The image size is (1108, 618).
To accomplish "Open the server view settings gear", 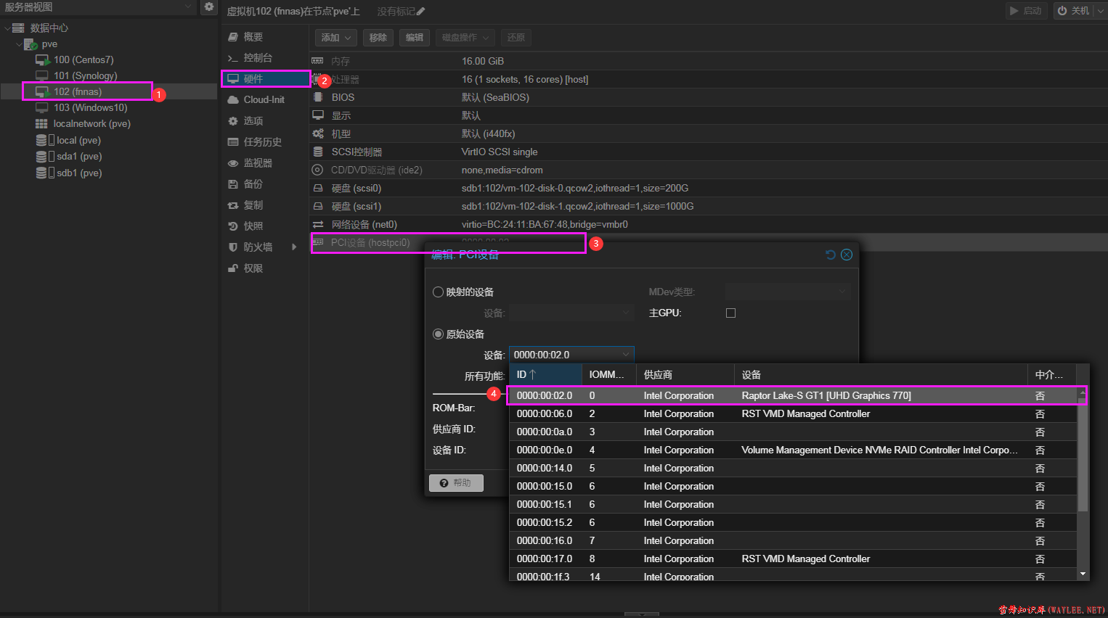I will tap(209, 7).
